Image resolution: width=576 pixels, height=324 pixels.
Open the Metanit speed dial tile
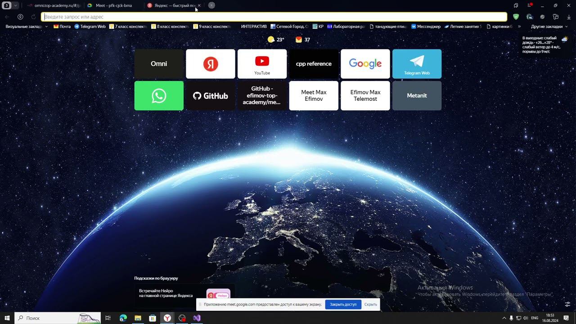tap(417, 96)
